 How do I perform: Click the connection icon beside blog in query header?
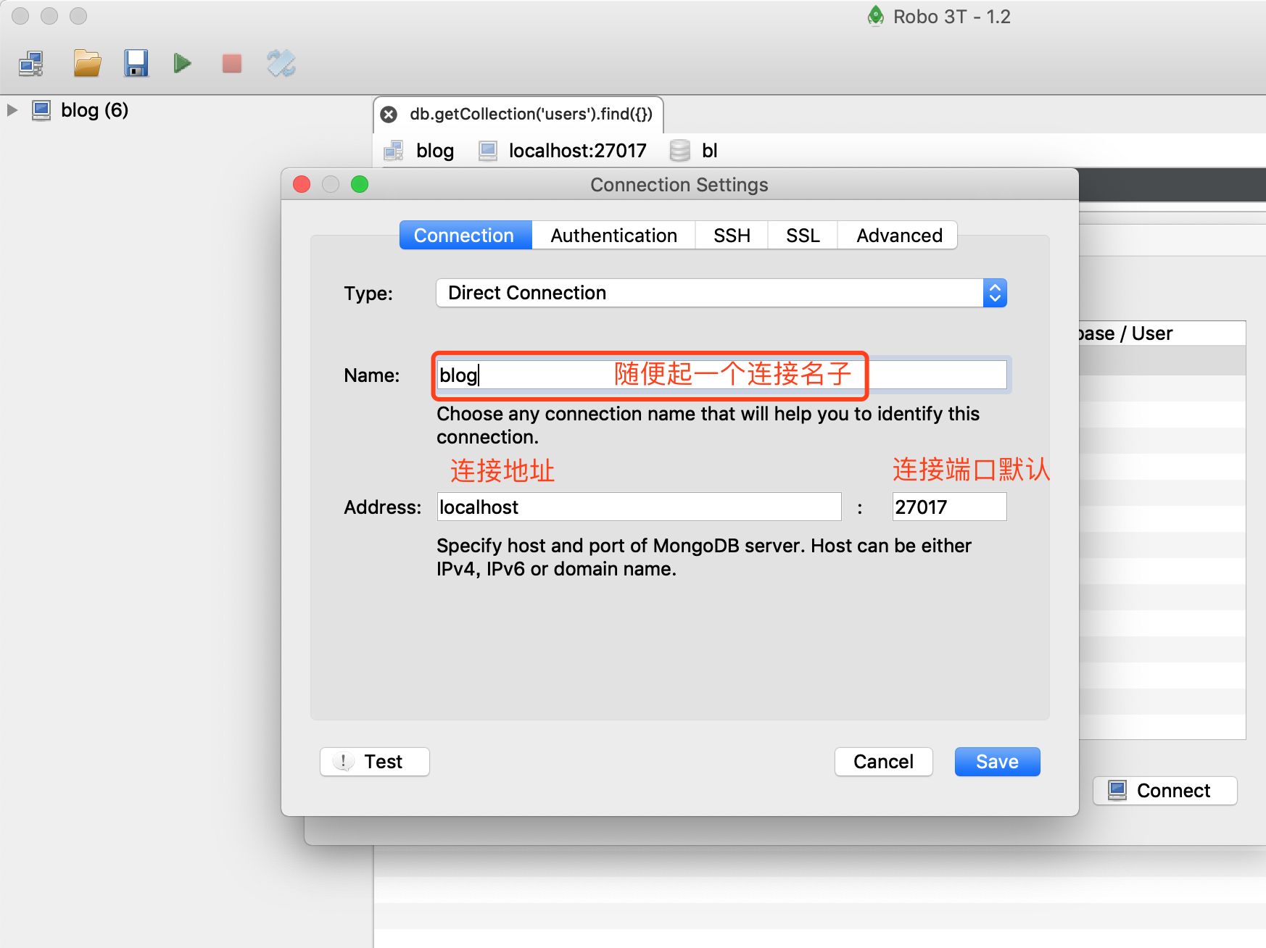tap(394, 151)
